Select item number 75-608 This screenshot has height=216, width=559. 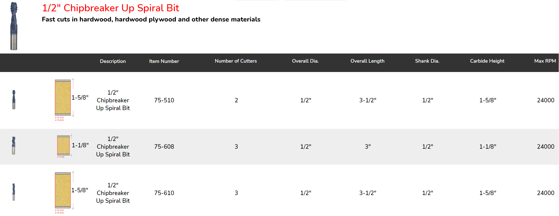[164, 147]
